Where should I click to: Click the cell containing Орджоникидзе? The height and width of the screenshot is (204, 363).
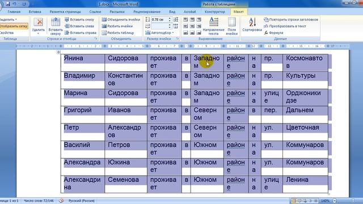tap(305, 97)
